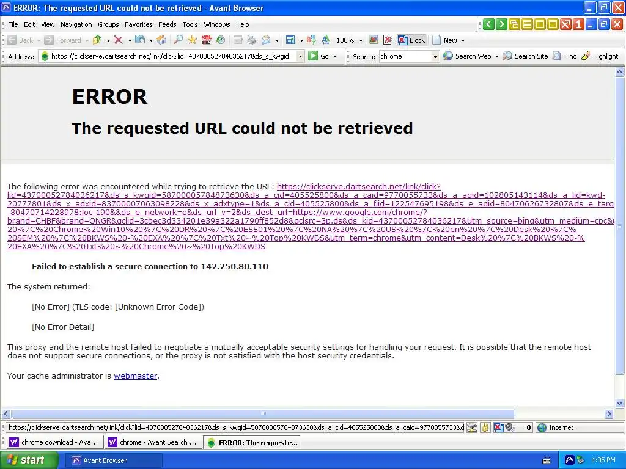Click the padlock security icon in status bar

pyautogui.click(x=485, y=427)
